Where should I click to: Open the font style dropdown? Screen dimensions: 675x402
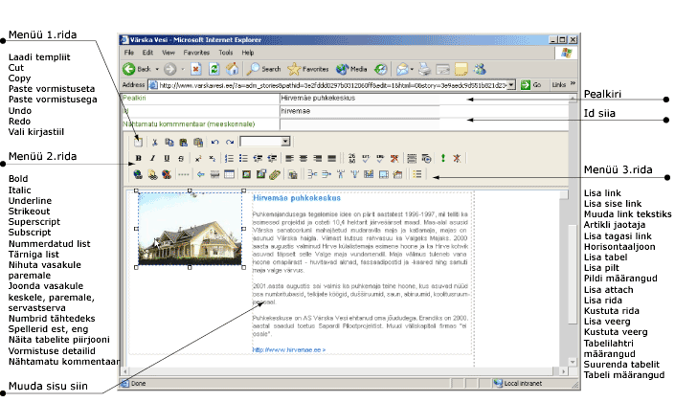(284, 141)
